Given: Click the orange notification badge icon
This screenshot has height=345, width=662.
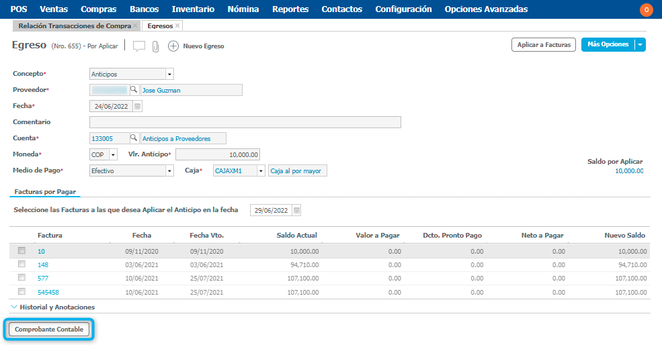Looking at the screenshot, I should 646,9.
